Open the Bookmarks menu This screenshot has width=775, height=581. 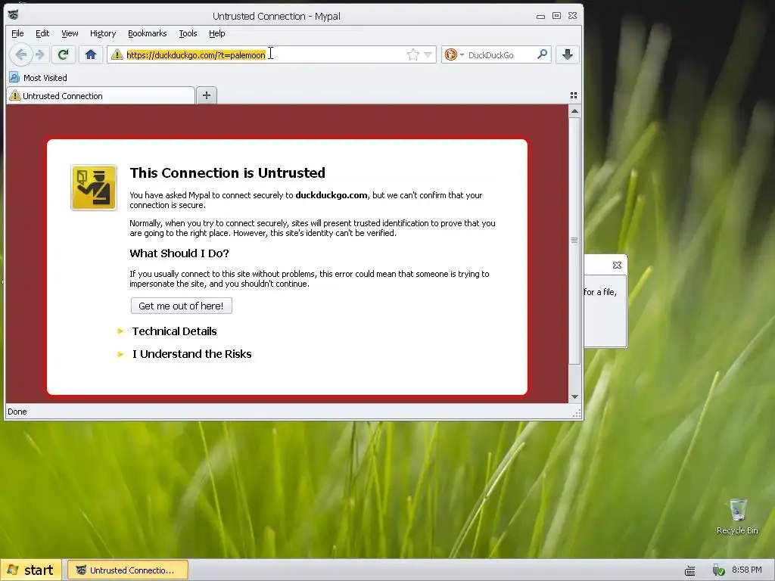(148, 33)
